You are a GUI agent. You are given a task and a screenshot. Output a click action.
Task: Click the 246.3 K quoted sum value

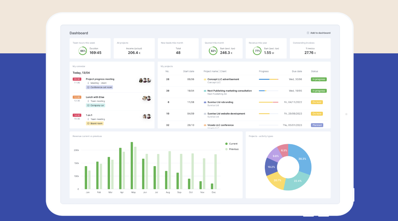[226, 53]
